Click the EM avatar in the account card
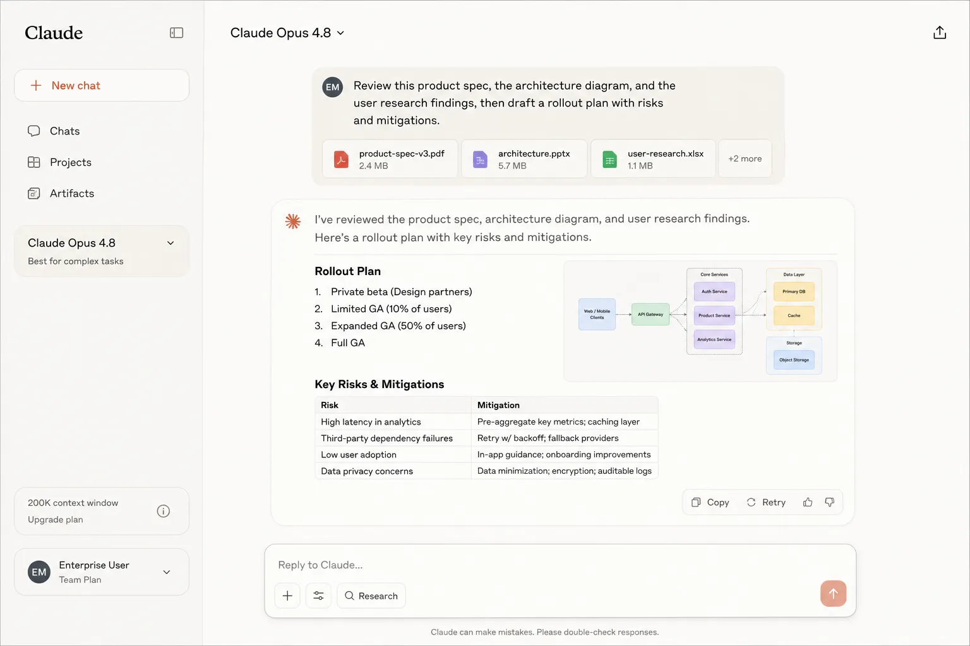This screenshot has height=646, width=970. [x=39, y=572]
